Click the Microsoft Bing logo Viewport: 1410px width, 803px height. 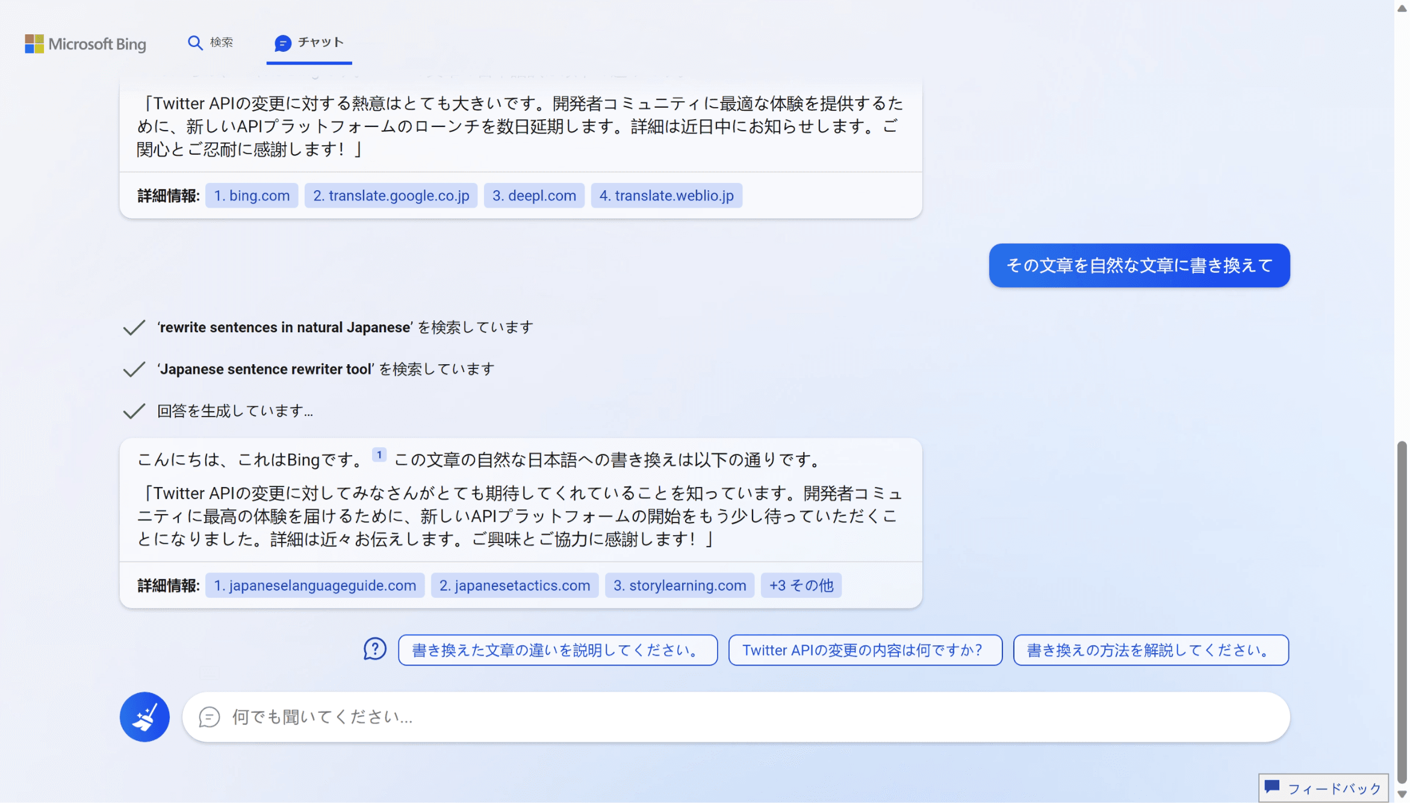point(85,43)
